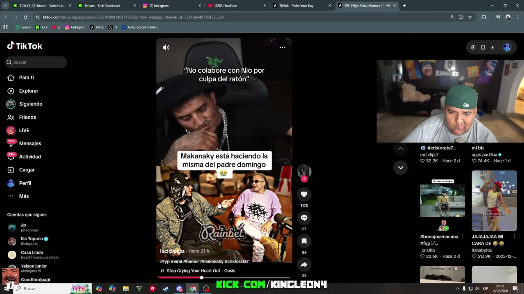Open File Explorer from the taskbar
Viewport: 524px width, 294px height.
click(126, 289)
